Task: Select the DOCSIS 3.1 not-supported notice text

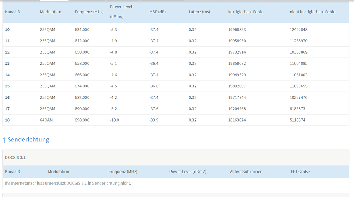Action: coord(68,183)
